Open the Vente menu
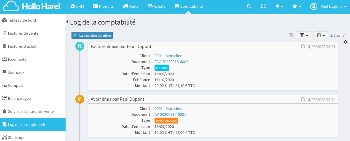The height and width of the screenshot is (141, 350). click(131, 6)
